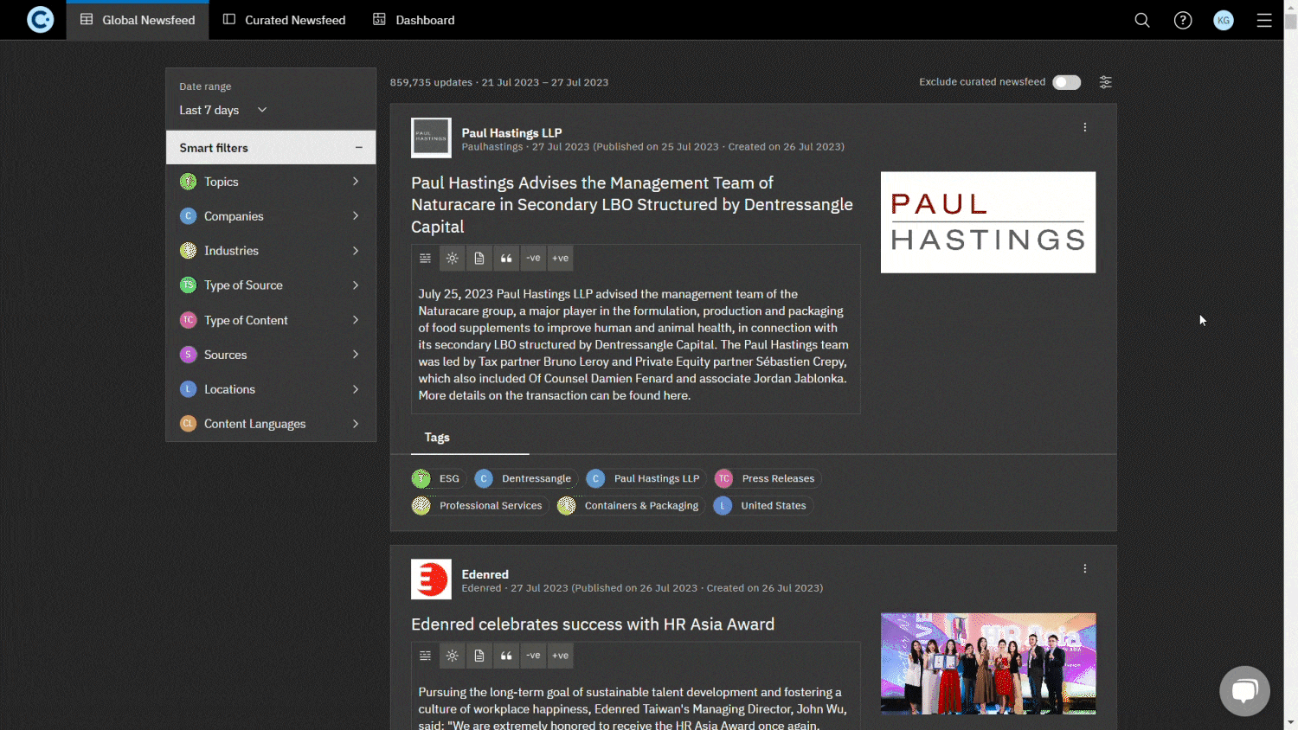Open the KG user avatar menu
Viewport: 1298px width, 730px height.
[1224, 20]
